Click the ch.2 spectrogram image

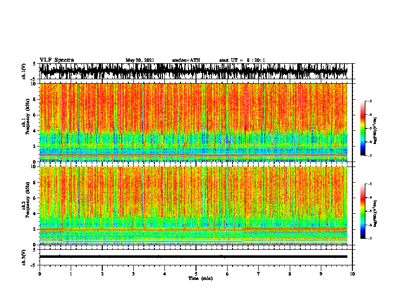pyautogui.click(x=193, y=206)
